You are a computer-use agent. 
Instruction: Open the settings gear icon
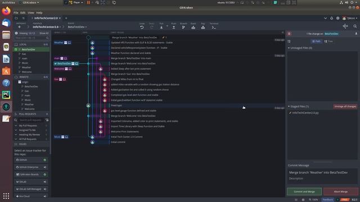point(337,18)
